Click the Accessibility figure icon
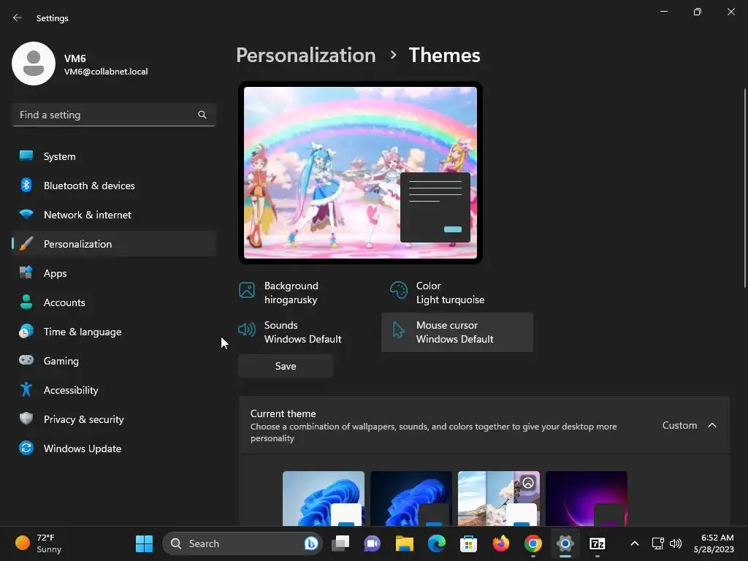Screen dimensions: 748x561 click(x=26, y=390)
